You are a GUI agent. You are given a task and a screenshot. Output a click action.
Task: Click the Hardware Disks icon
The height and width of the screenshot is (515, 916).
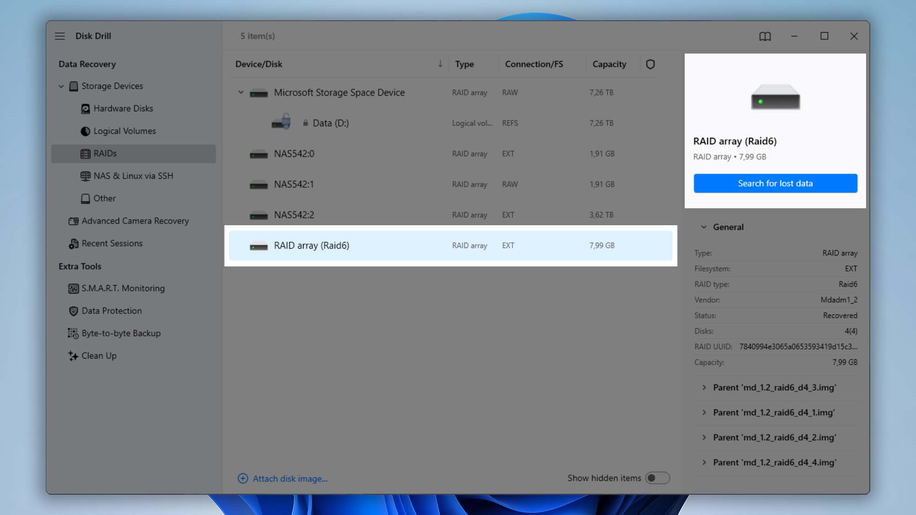pos(85,108)
